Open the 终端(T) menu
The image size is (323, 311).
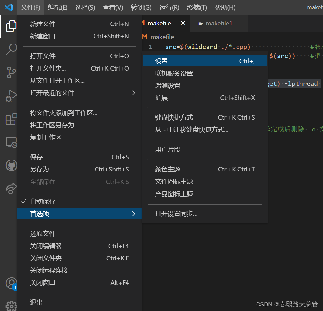click(x=197, y=7)
